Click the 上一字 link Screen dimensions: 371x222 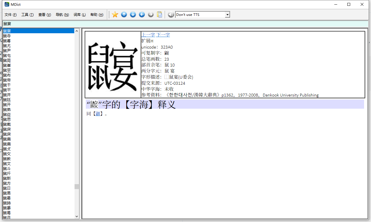pyautogui.click(x=148, y=35)
